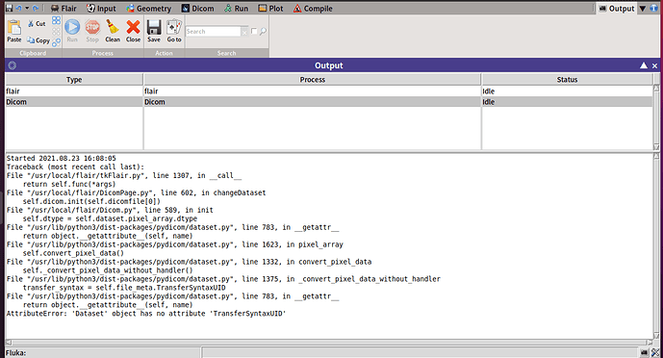663x358 pixels.
Task: Click the log pane horizontal scrollbar left arrow
Action: click(9, 343)
